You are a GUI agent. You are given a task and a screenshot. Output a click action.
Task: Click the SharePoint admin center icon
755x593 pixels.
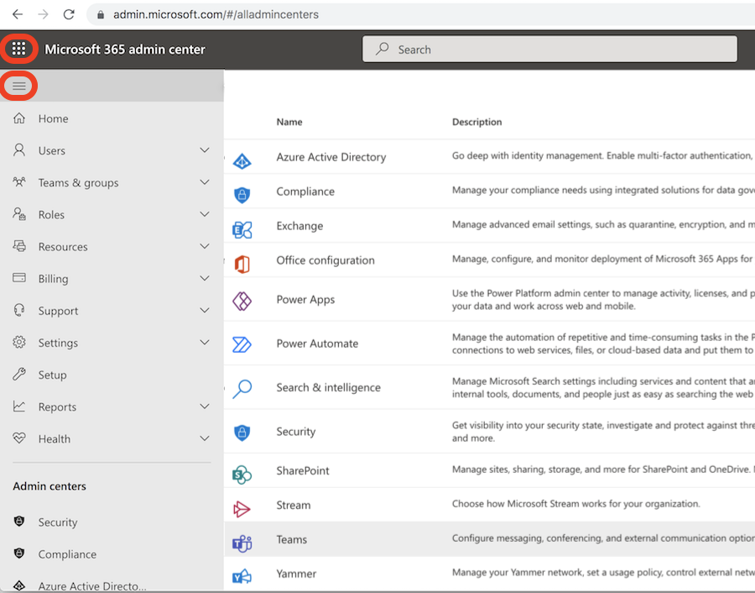[x=242, y=470]
